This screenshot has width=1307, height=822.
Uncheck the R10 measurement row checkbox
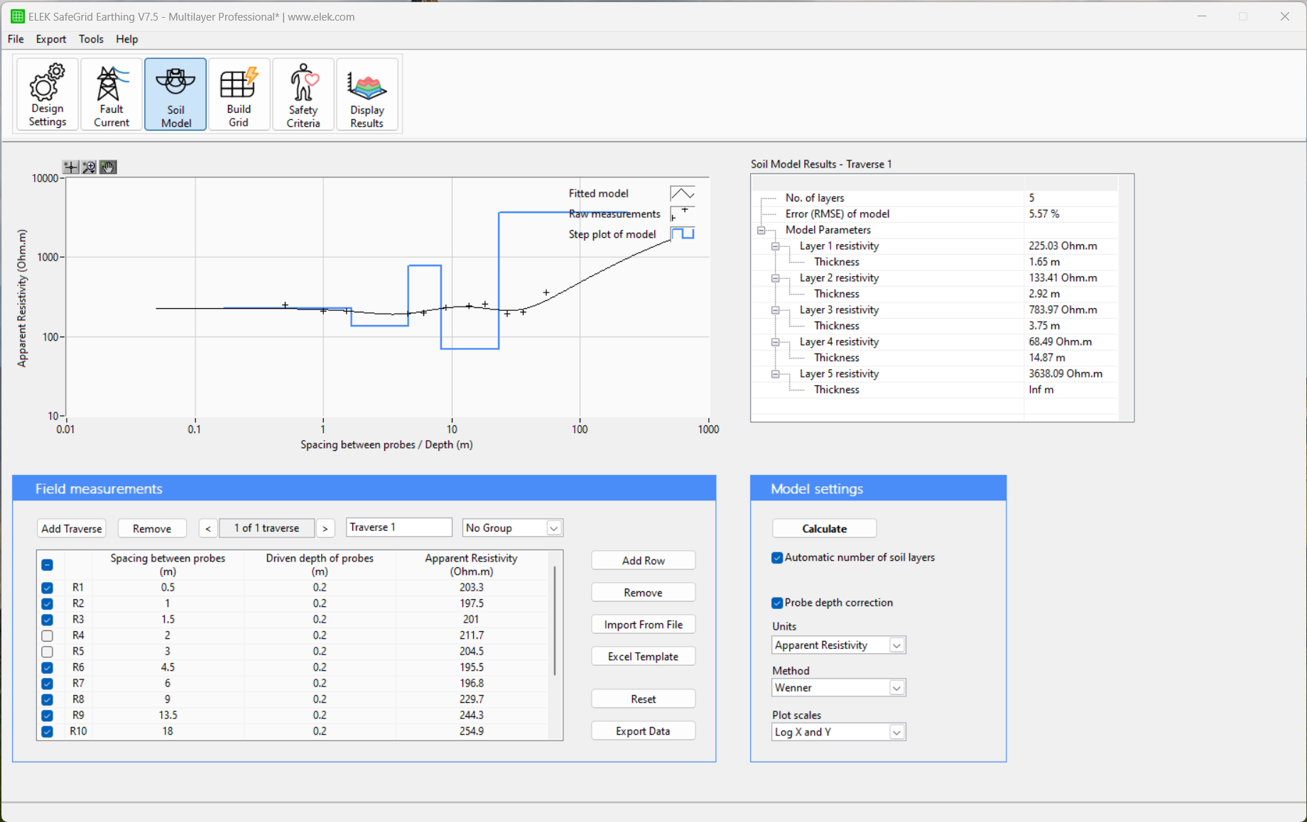pyautogui.click(x=47, y=731)
